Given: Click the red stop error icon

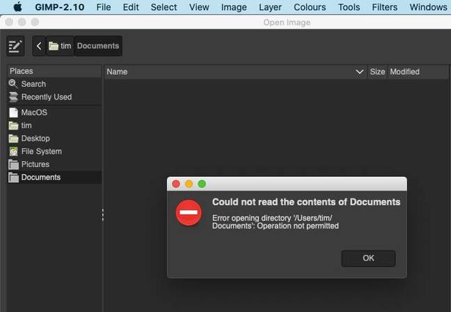Looking at the screenshot, I should pyautogui.click(x=189, y=212).
